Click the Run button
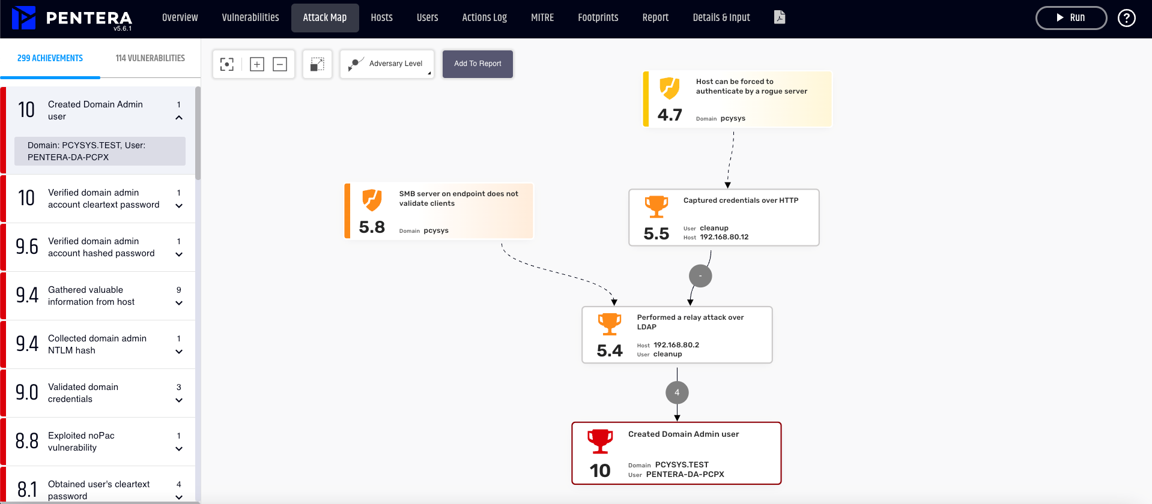Image resolution: width=1152 pixels, height=504 pixels. pos(1071,18)
